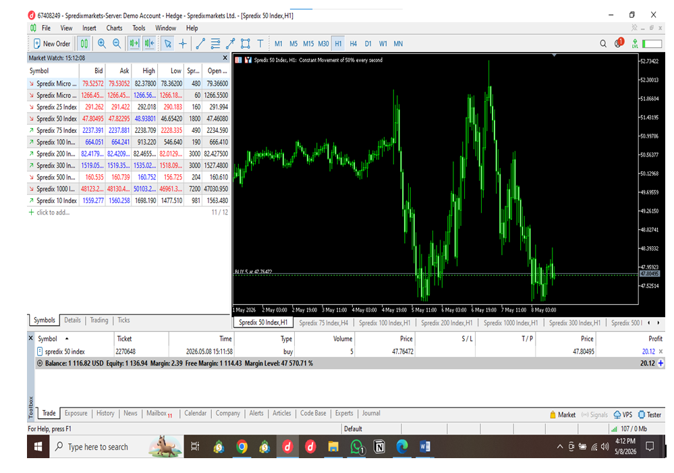674x473 pixels.
Task: Switch chart to M5 timeframe
Action: click(x=293, y=43)
